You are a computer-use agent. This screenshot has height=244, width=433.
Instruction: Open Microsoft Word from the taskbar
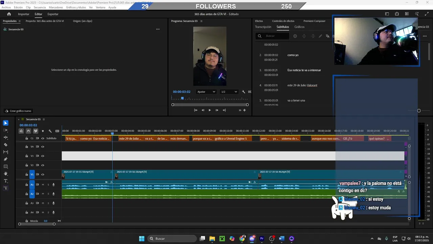point(281,239)
